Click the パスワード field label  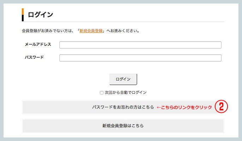[34, 57]
